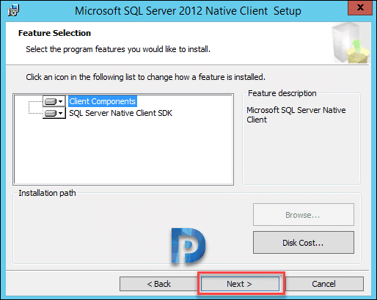Screen dimensions: 377x300
Task: Click the blue P watermark logo
Action: click(x=188, y=246)
